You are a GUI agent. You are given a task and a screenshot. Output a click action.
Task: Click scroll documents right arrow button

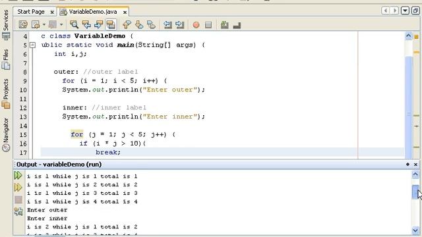[394, 11]
